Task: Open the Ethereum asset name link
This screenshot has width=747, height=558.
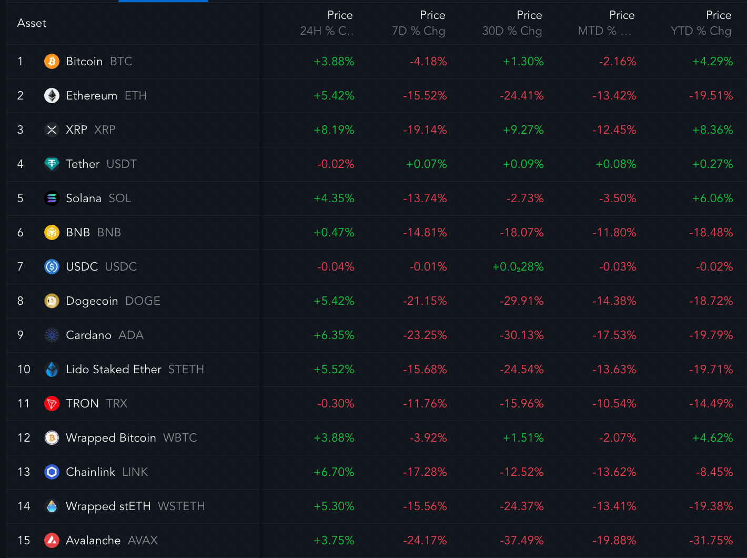Action: [92, 96]
